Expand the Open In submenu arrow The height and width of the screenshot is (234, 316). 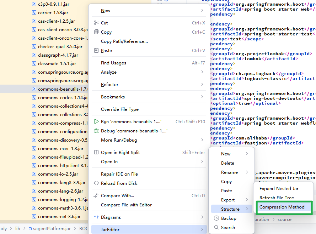pyautogui.click(x=202, y=161)
